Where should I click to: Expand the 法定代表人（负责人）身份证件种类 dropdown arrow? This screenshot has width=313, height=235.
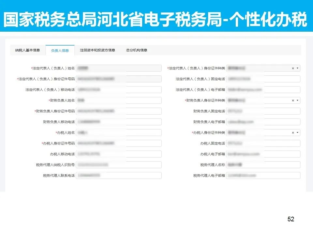[x=297, y=68]
